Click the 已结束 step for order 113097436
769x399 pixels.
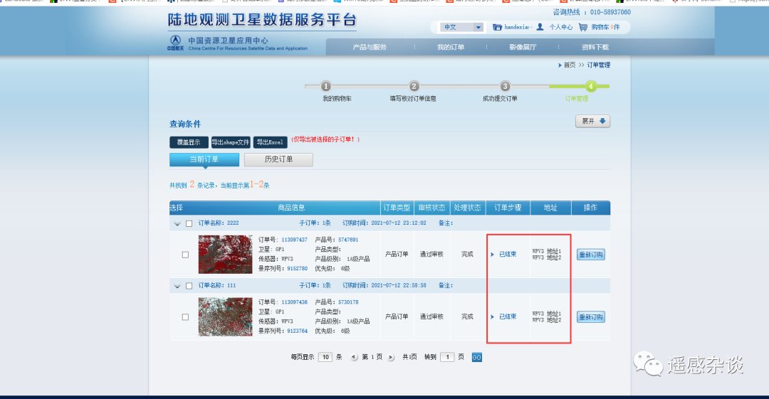click(x=508, y=316)
